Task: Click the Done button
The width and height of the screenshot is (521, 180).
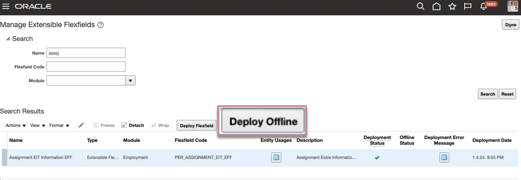Action: click(510, 25)
